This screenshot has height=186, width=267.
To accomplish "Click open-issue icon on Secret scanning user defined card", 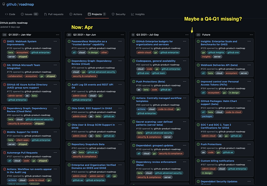I will point(134,122).
